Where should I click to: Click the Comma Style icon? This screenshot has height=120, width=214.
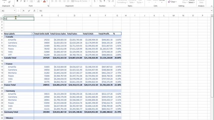104,1
